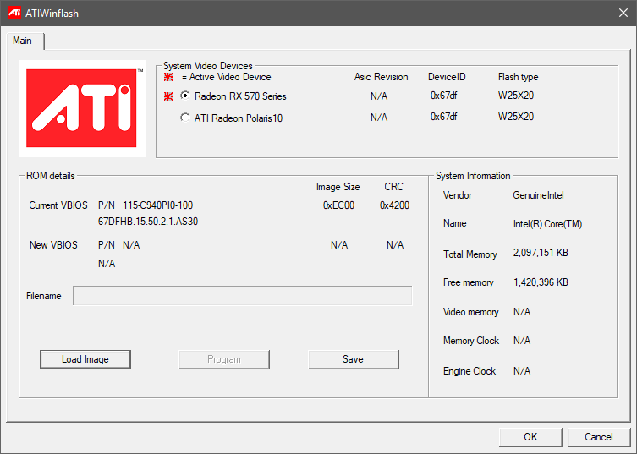Screen dimensions: 637x454
Task: Click the Asic Revision N/A for ATI Radeon Polaris10
Action: point(379,118)
